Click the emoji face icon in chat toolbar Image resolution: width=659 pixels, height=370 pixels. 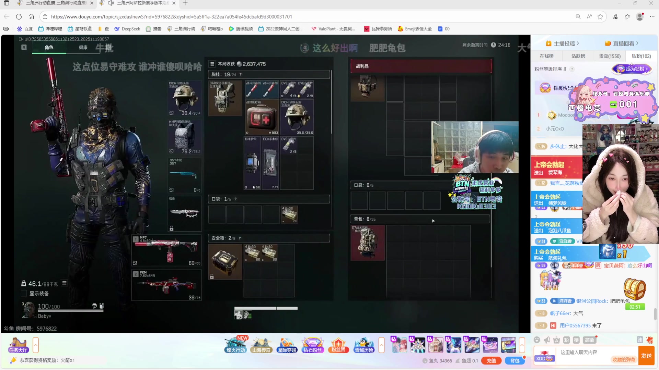(537, 340)
